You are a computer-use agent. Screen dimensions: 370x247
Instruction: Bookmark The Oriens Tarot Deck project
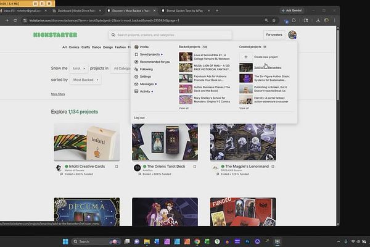pos(195,166)
